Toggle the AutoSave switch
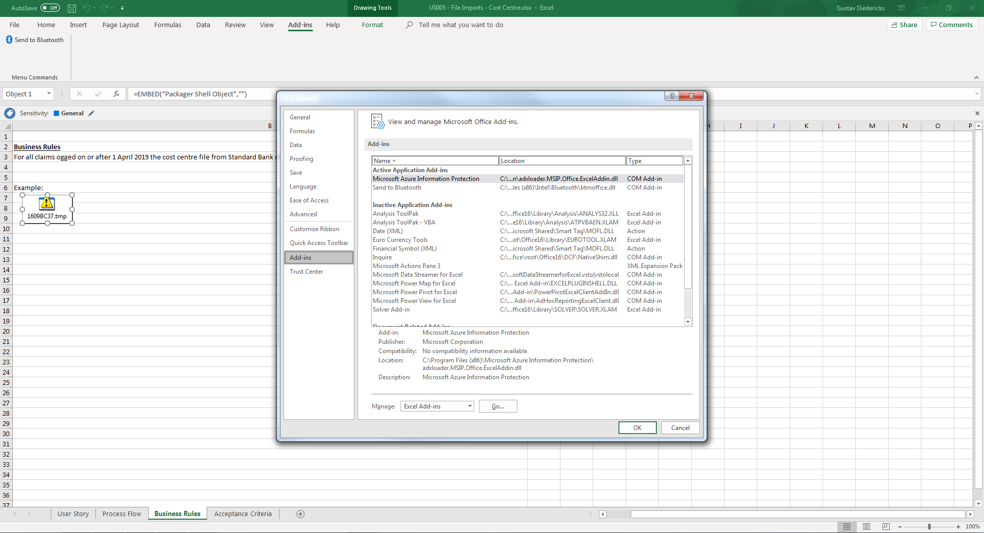This screenshot has height=533, width=984. [x=50, y=8]
